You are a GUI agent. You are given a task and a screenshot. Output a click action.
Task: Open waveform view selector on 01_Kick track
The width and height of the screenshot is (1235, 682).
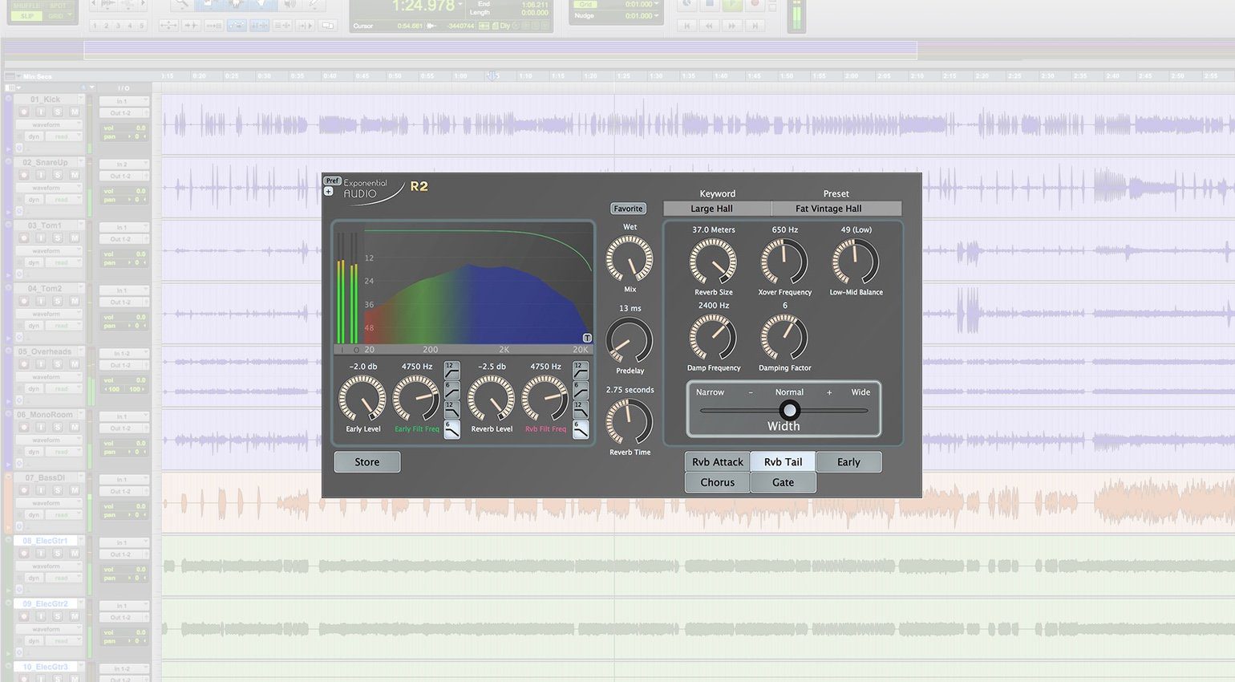click(x=49, y=125)
